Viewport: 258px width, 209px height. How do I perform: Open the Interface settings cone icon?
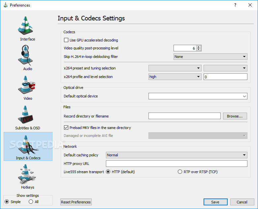[x=25, y=26]
